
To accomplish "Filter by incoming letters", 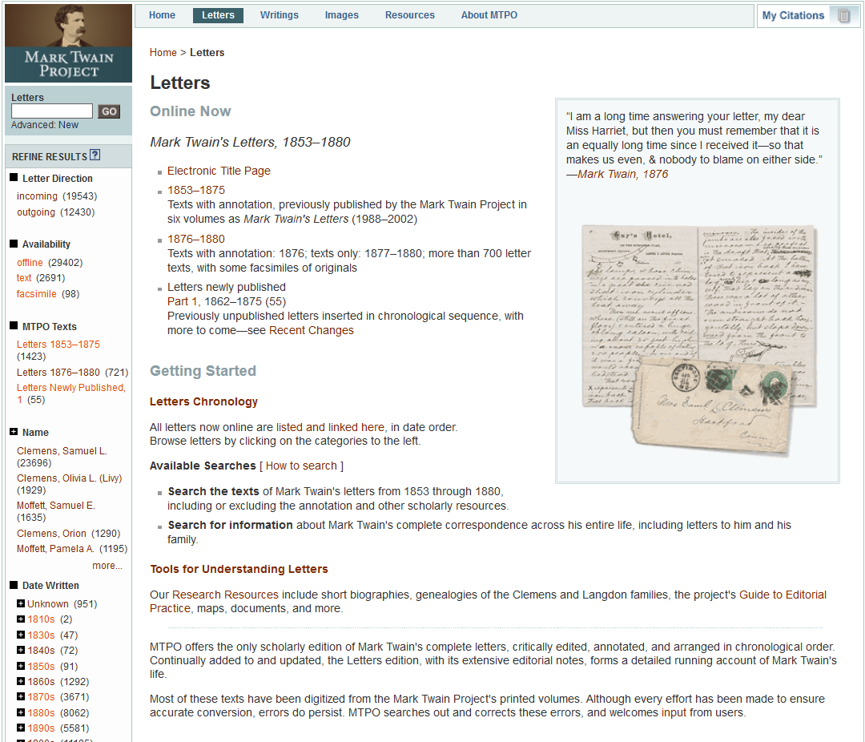I will [x=37, y=196].
